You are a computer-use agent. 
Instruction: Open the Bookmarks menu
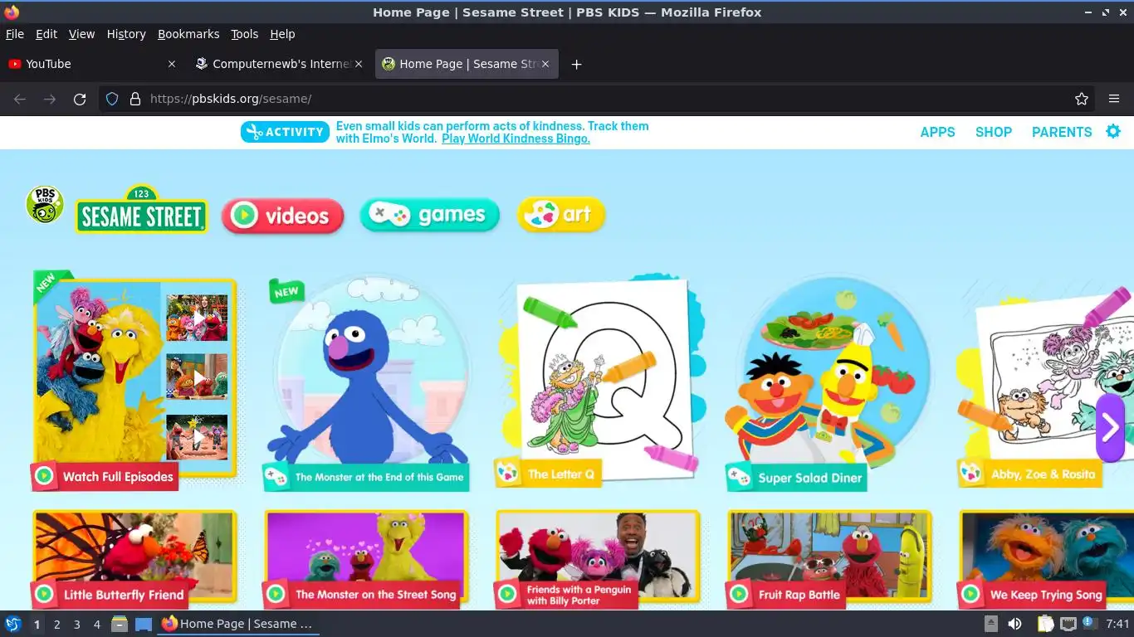[188, 34]
